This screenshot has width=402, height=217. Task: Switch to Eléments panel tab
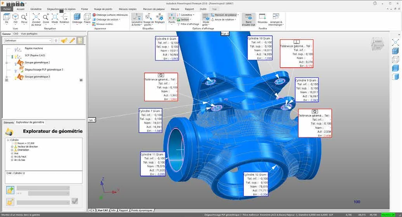[x=9, y=123]
